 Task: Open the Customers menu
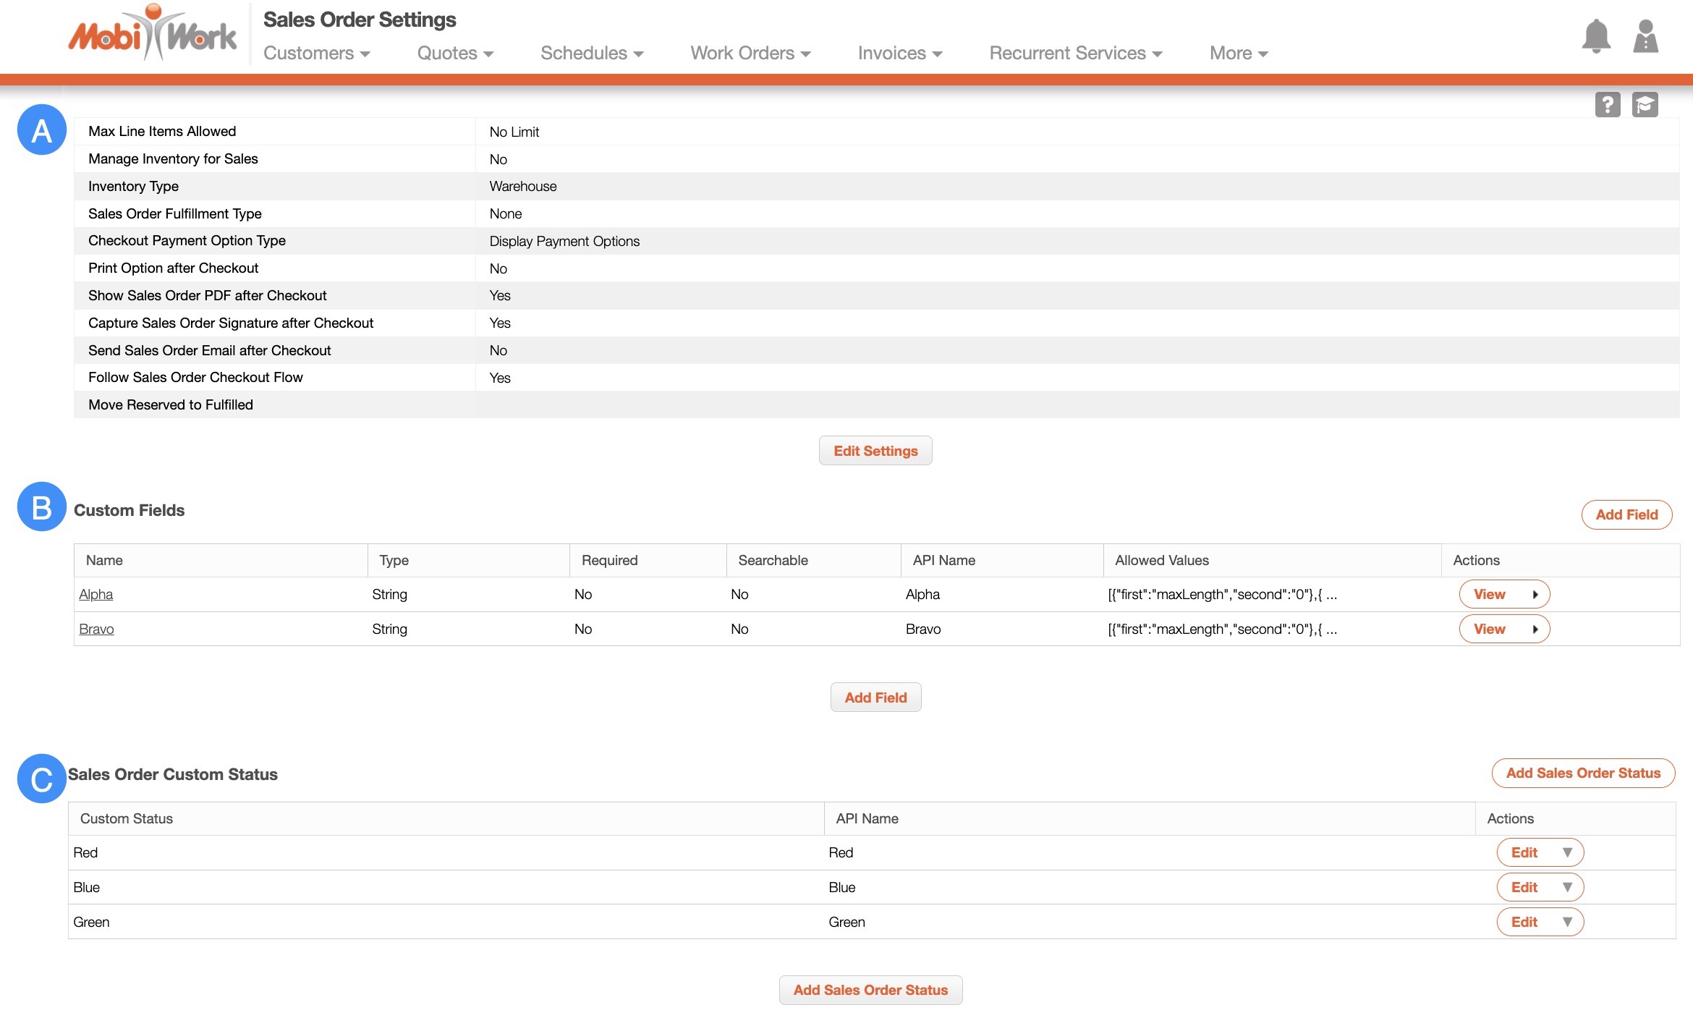(316, 54)
